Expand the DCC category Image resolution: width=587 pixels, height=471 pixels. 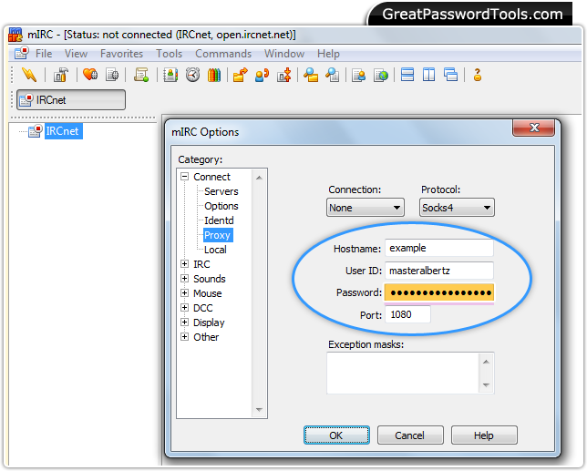184,308
